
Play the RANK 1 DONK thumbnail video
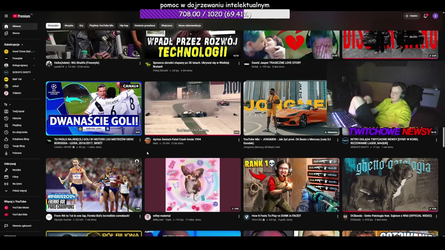[x=291, y=185]
